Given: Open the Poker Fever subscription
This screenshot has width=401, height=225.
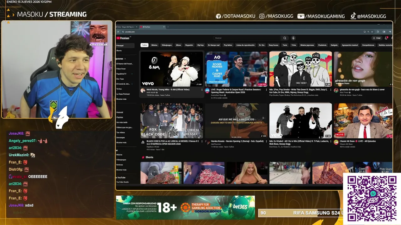Looking at the screenshot, I should (121, 69).
